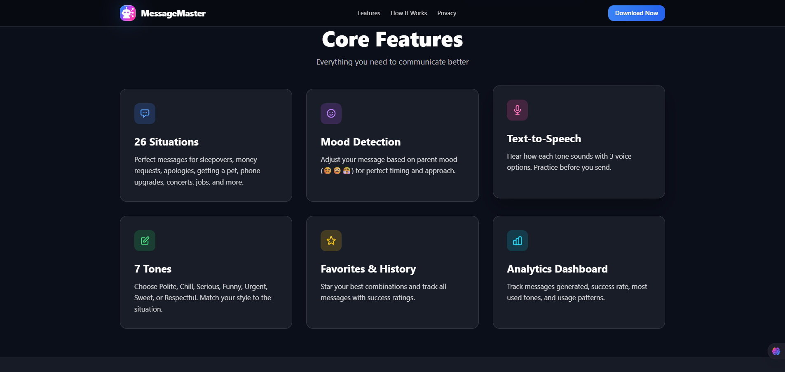Open the Features nav link
This screenshot has width=785, height=372.
tap(368, 13)
